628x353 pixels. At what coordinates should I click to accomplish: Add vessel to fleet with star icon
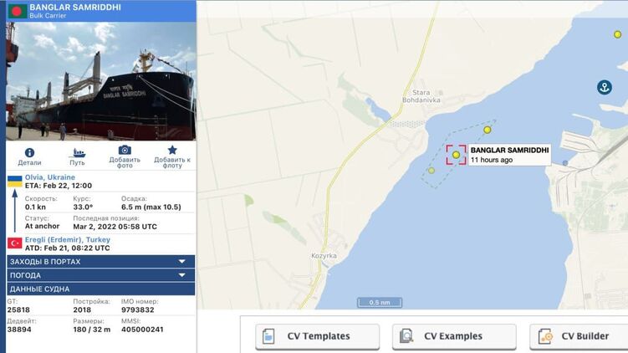click(x=172, y=150)
